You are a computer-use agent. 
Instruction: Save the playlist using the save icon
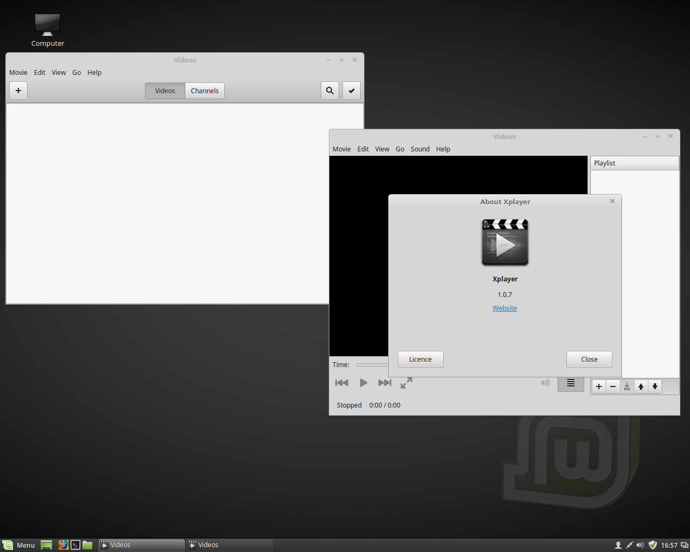point(627,387)
